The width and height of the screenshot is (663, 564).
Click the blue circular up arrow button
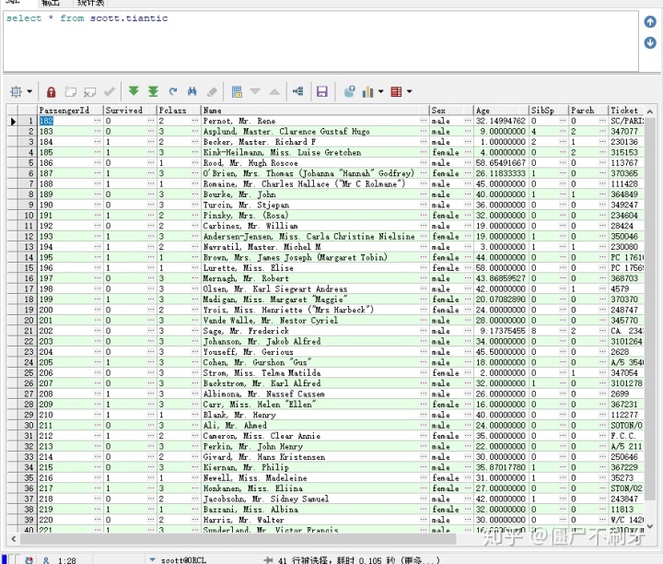tap(650, 21)
